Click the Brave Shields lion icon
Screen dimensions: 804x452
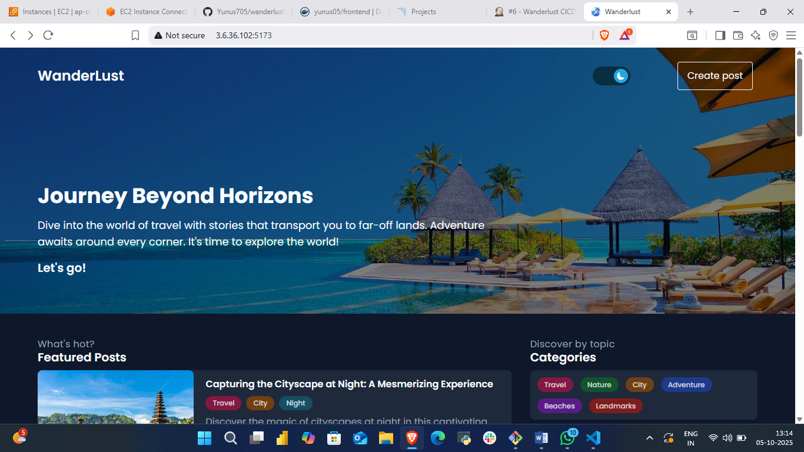point(604,35)
